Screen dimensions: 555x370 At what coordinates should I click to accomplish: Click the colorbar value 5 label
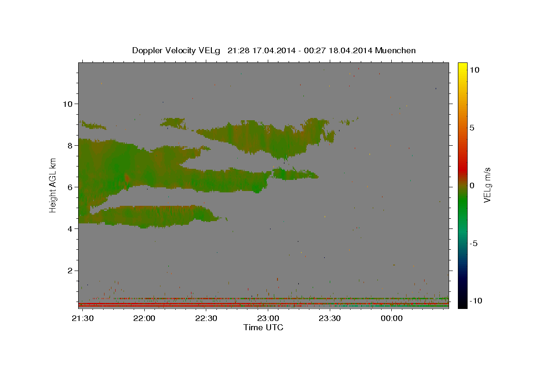pyautogui.click(x=472, y=128)
